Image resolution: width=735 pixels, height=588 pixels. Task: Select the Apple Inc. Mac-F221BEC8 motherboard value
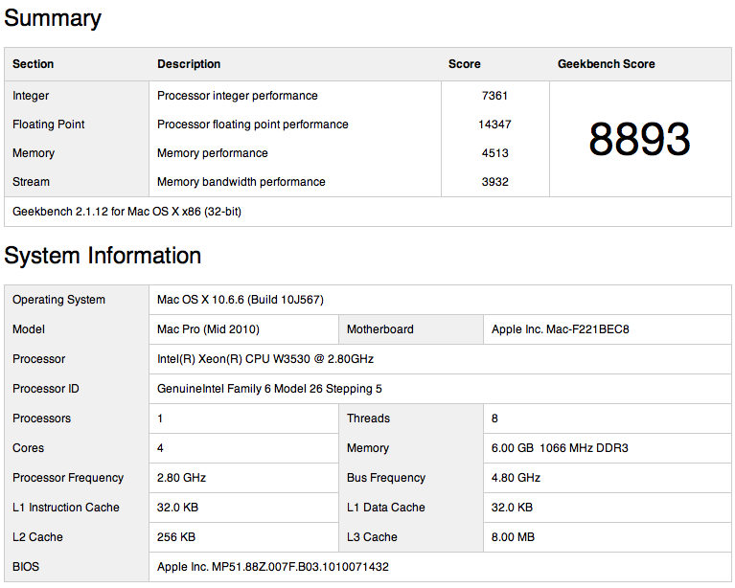tap(561, 329)
